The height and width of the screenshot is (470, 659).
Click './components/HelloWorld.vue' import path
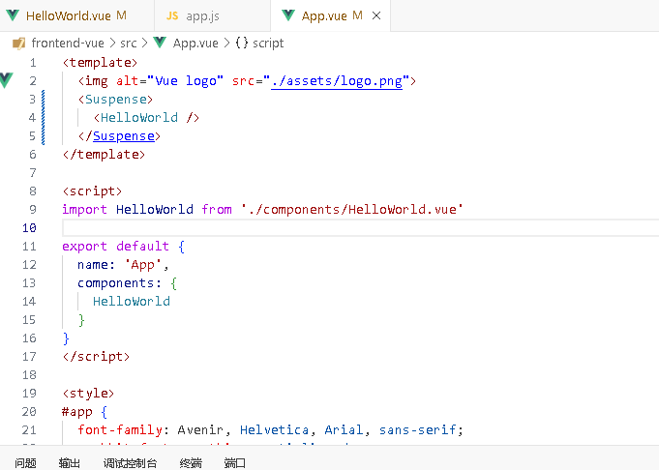[352, 210]
